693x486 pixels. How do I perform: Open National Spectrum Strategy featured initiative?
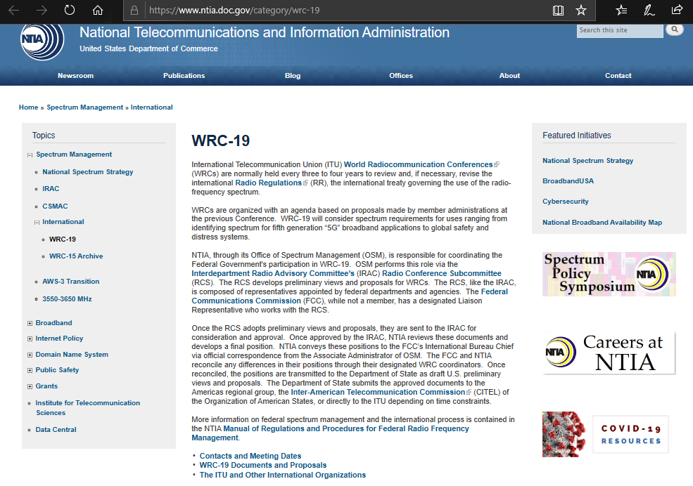[x=587, y=161]
